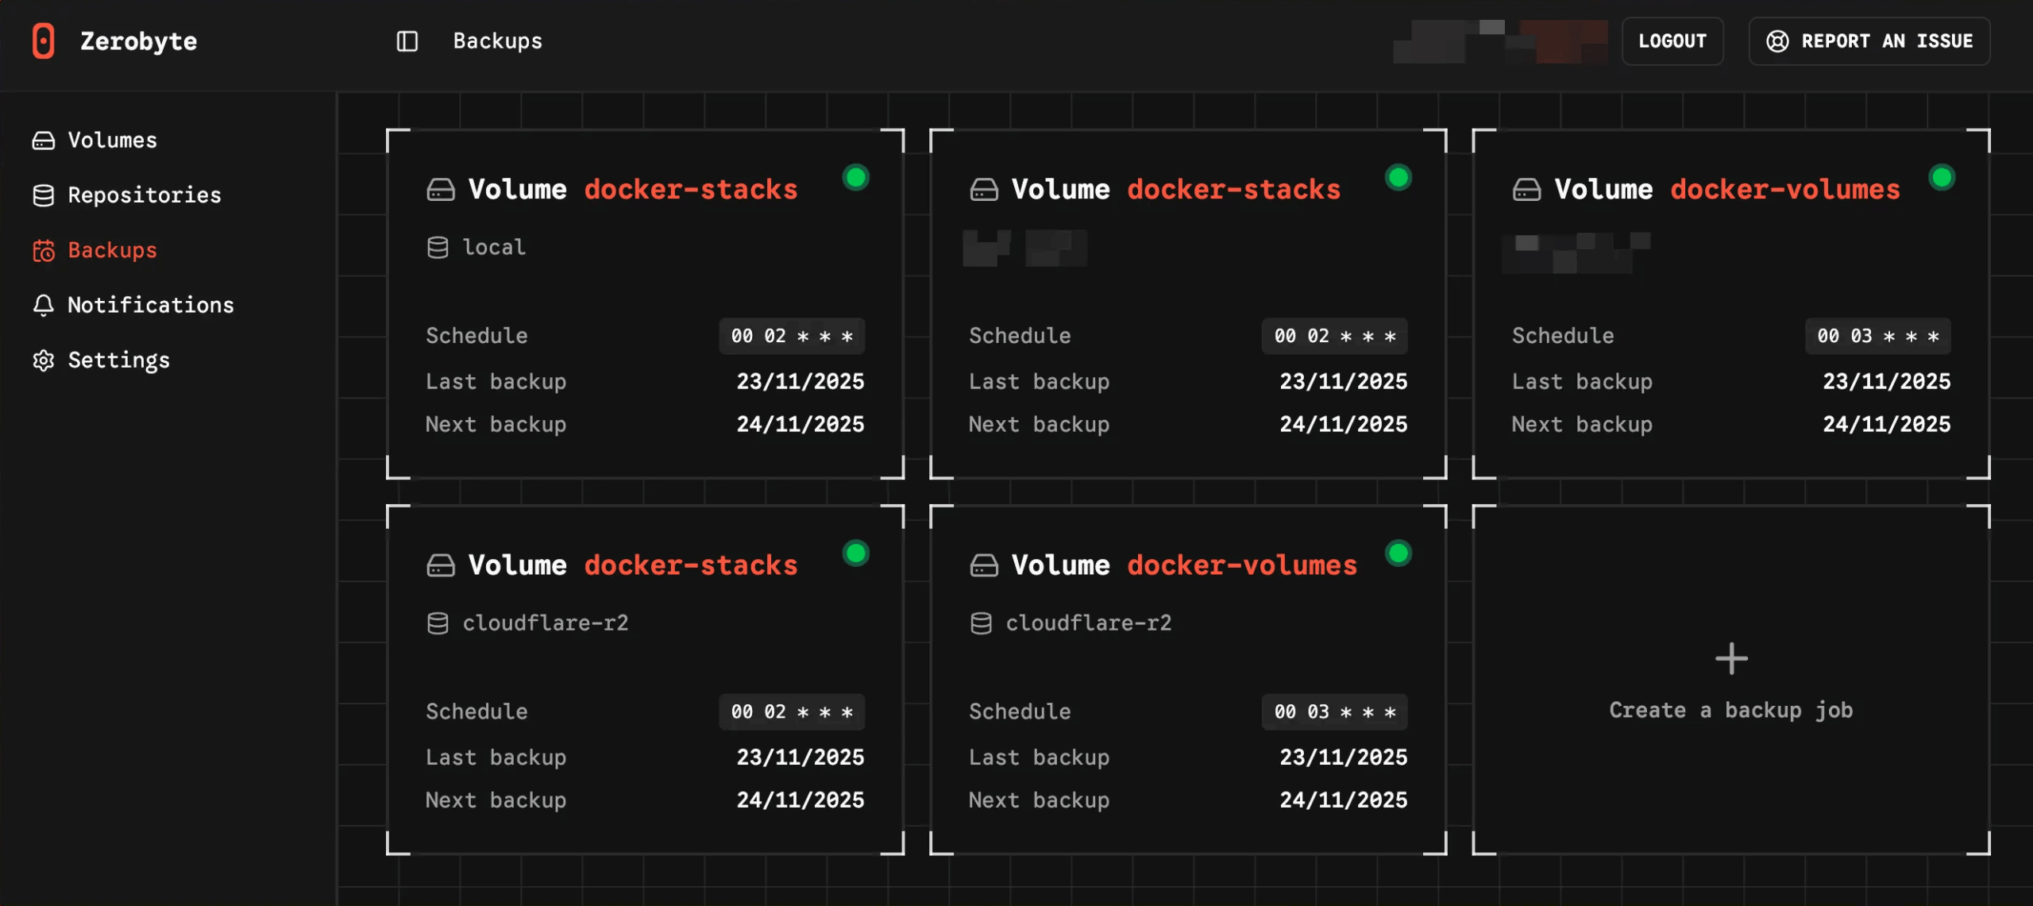Click the Zerobyte logo icon
2033x906 pixels.
(x=44, y=40)
